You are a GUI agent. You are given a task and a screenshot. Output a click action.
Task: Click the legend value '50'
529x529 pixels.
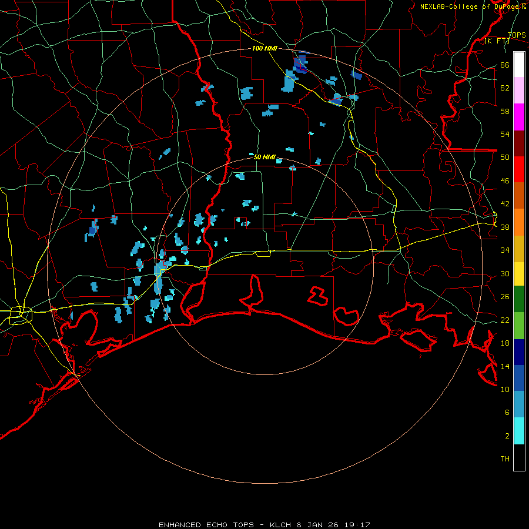[x=505, y=158]
